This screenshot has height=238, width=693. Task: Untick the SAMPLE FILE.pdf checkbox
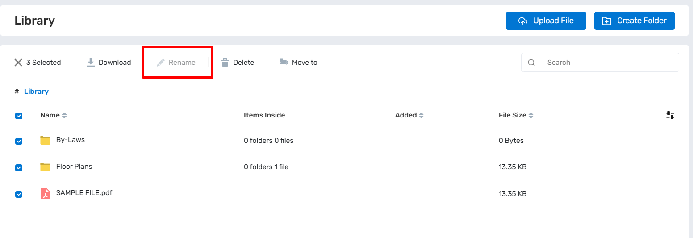click(x=19, y=194)
